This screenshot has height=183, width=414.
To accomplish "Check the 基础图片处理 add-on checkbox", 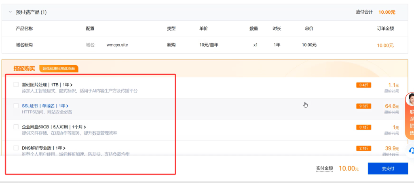I will pos(16,84).
